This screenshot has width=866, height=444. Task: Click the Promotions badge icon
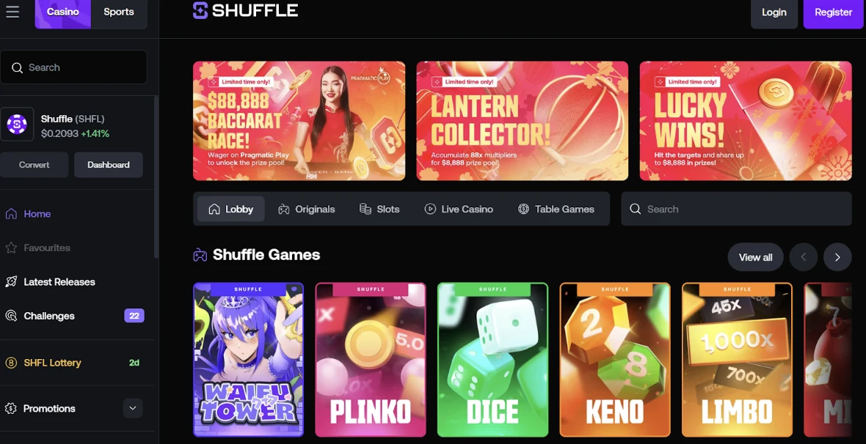tap(10, 409)
